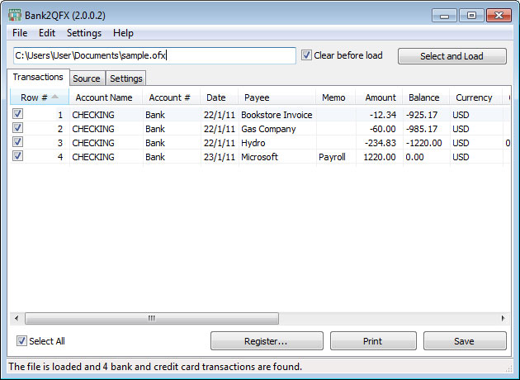This screenshot has height=380, width=520.
Task: Untick the row 4 Microsoft checkbox
Action: click(18, 157)
